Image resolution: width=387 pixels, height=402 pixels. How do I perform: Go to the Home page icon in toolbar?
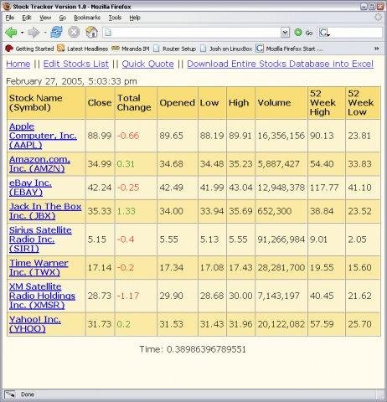click(91, 33)
